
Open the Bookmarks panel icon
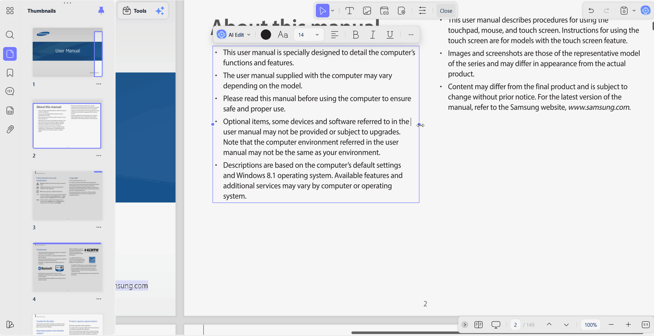[10, 73]
